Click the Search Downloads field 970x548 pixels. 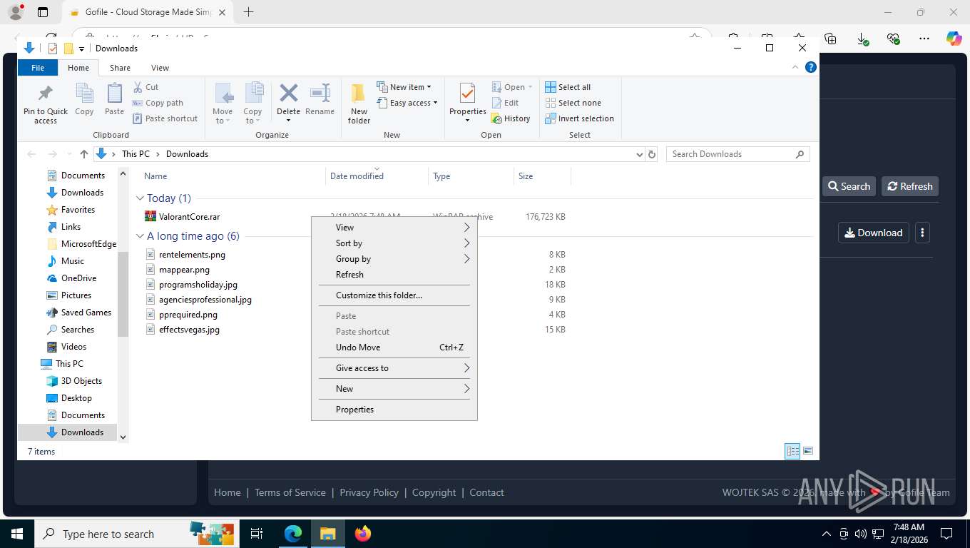(737, 154)
